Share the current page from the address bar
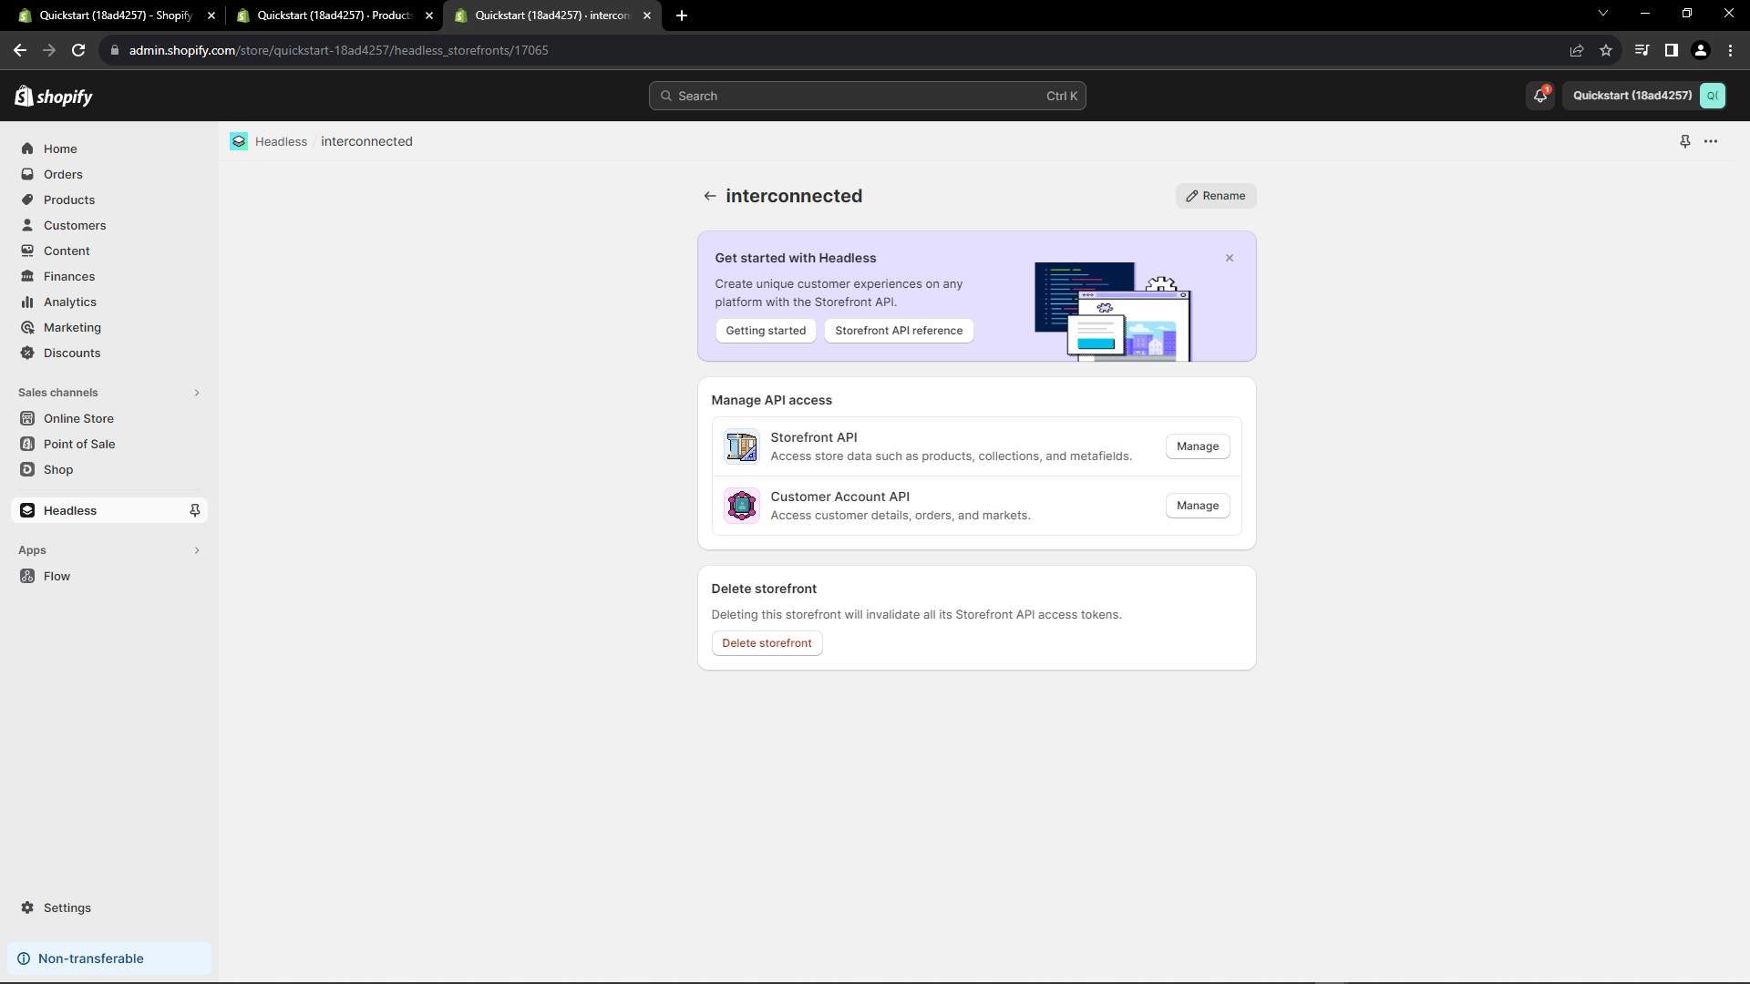Screen dimensions: 1750x984 [1577, 50]
